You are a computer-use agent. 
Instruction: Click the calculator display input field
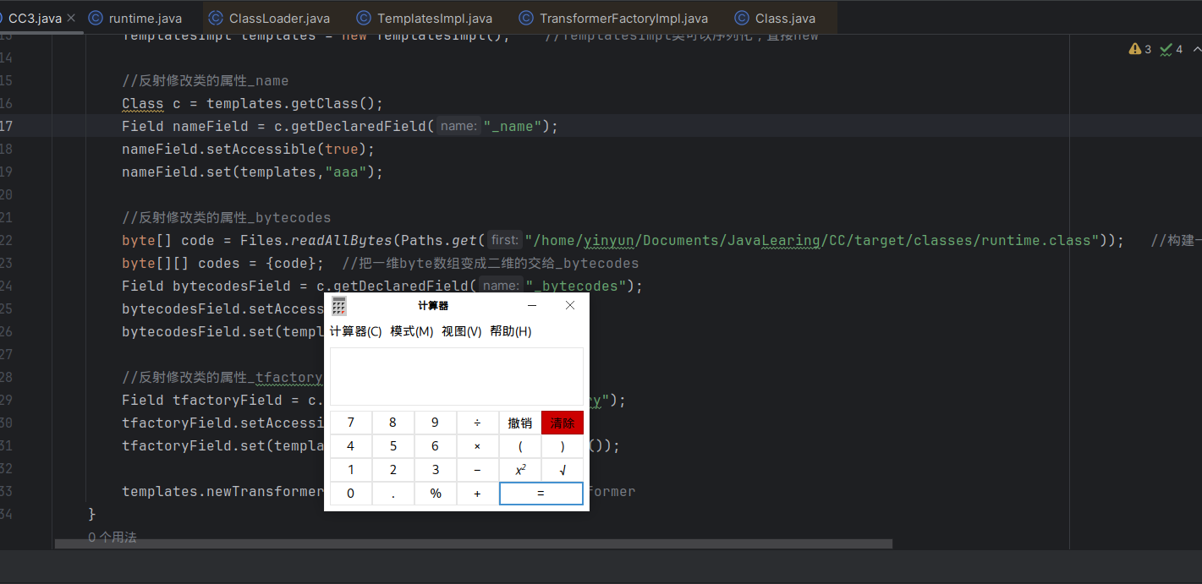click(456, 376)
